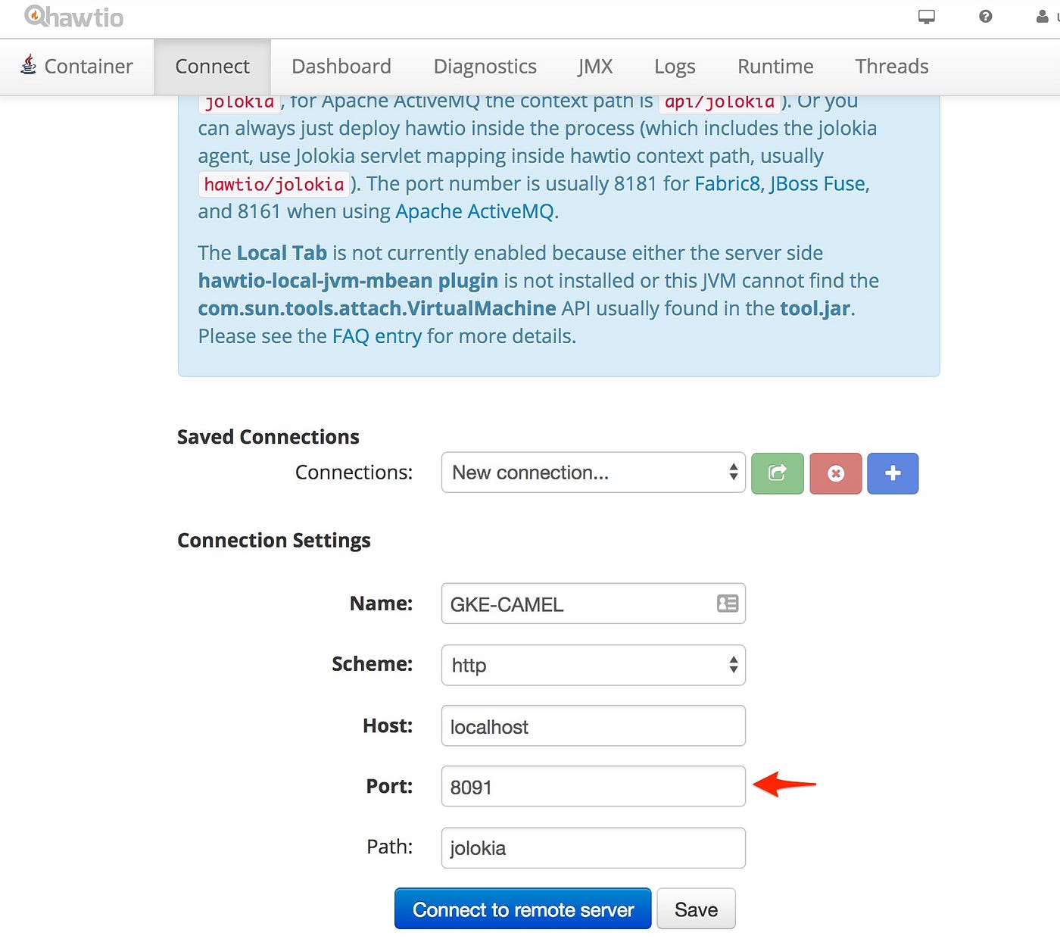
Task: Click the Name field containing GKE-CAMEL
Action: [594, 604]
